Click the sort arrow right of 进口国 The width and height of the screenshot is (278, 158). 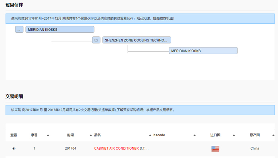(x=234, y=135)
